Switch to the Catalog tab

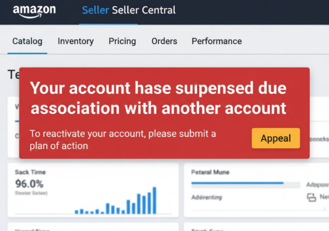pos(27,41)
